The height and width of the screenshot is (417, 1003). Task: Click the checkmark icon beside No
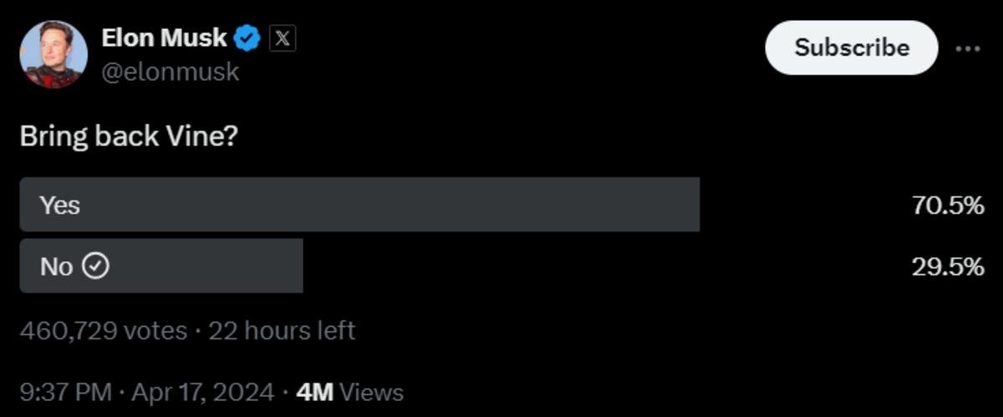[98, 267]
